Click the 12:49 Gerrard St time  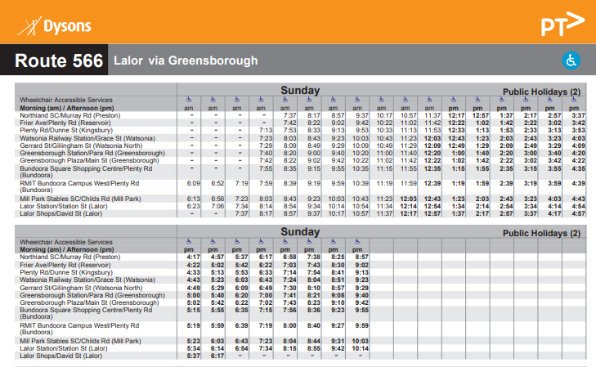pos(456,145)
